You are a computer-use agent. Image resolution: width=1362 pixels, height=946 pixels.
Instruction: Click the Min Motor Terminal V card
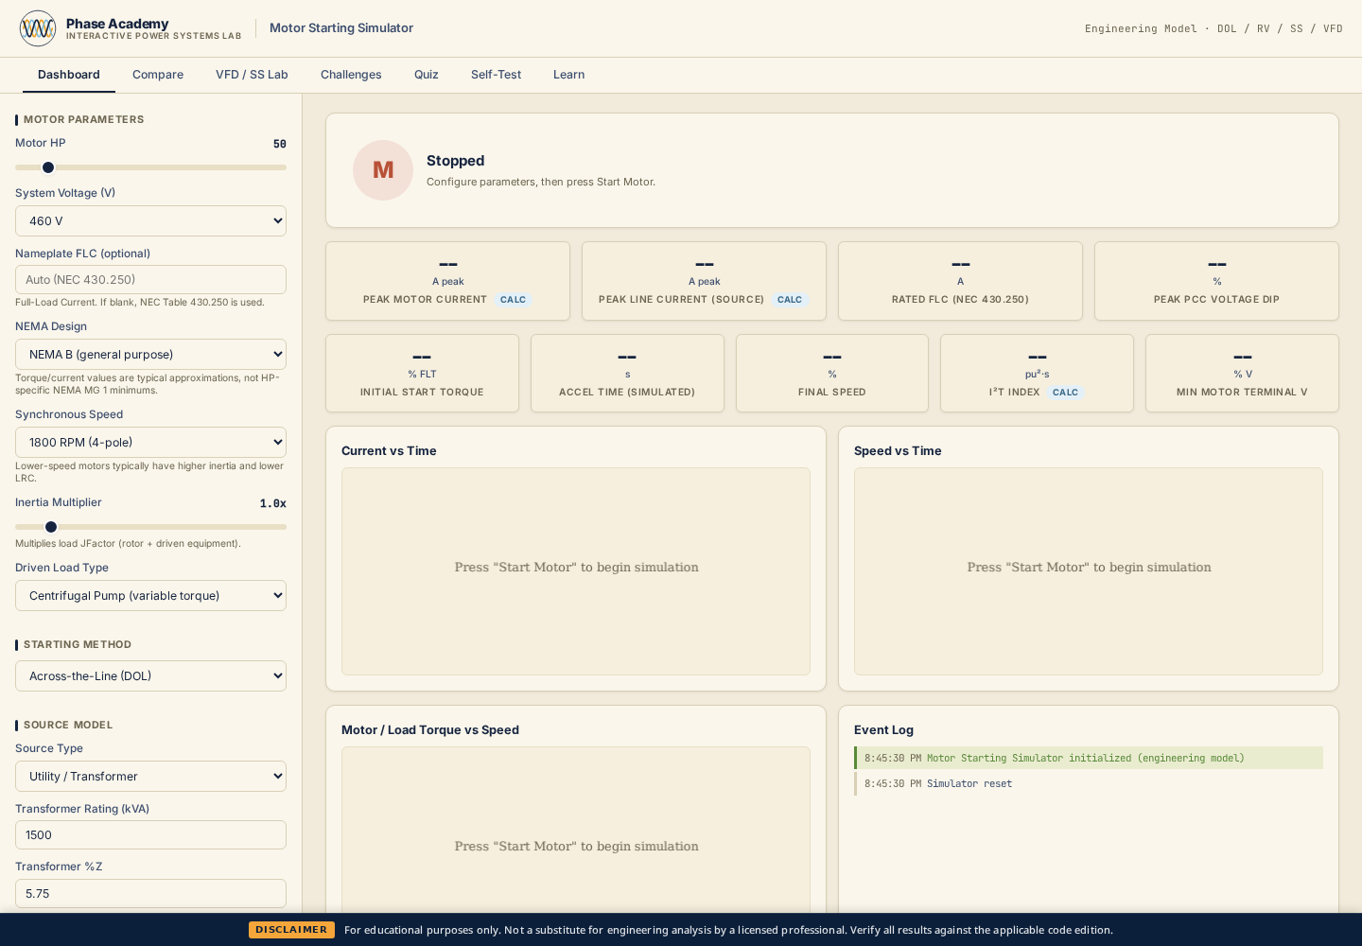(1242, 374)
